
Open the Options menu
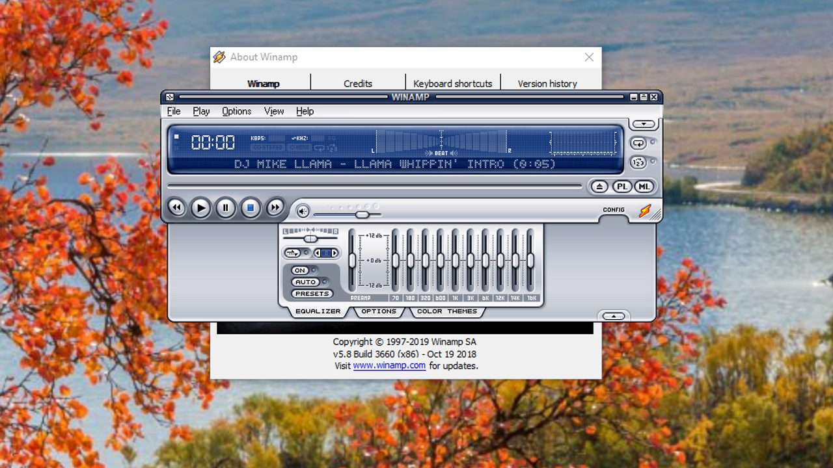236,111
